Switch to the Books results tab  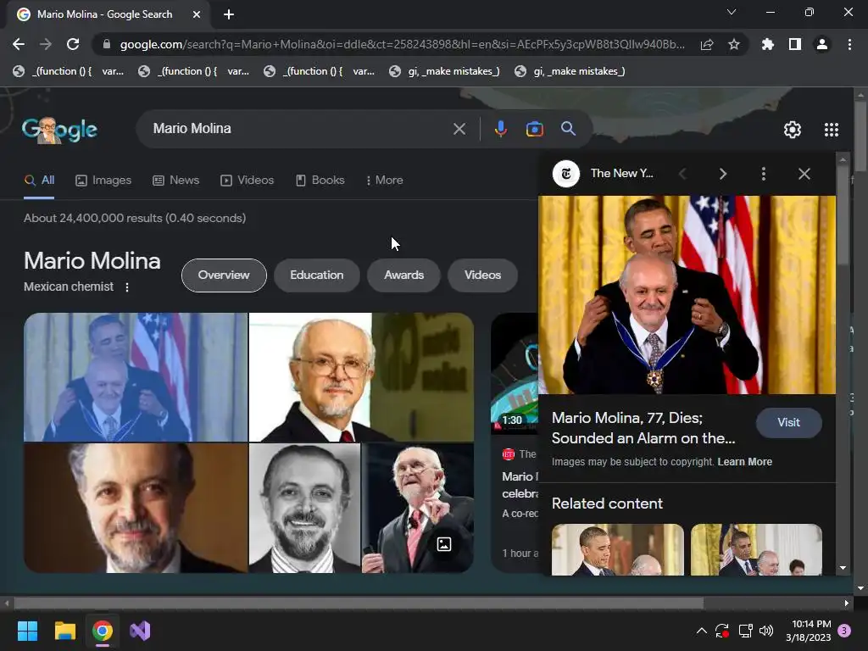pos(320,180)
